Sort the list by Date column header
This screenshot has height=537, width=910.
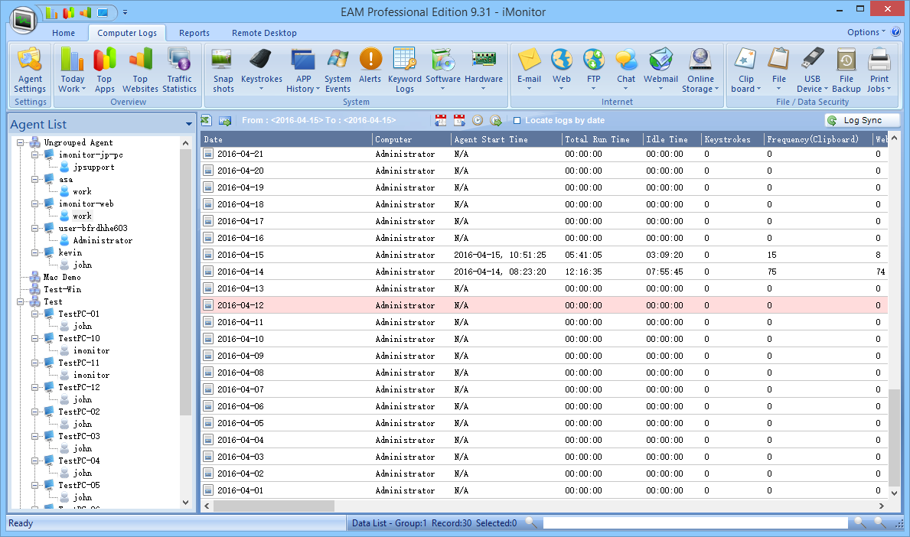[286, 139]
